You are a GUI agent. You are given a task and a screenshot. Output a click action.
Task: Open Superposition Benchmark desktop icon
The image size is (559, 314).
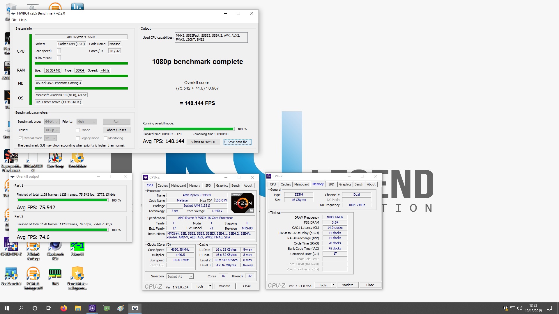[x=11, y=161]
